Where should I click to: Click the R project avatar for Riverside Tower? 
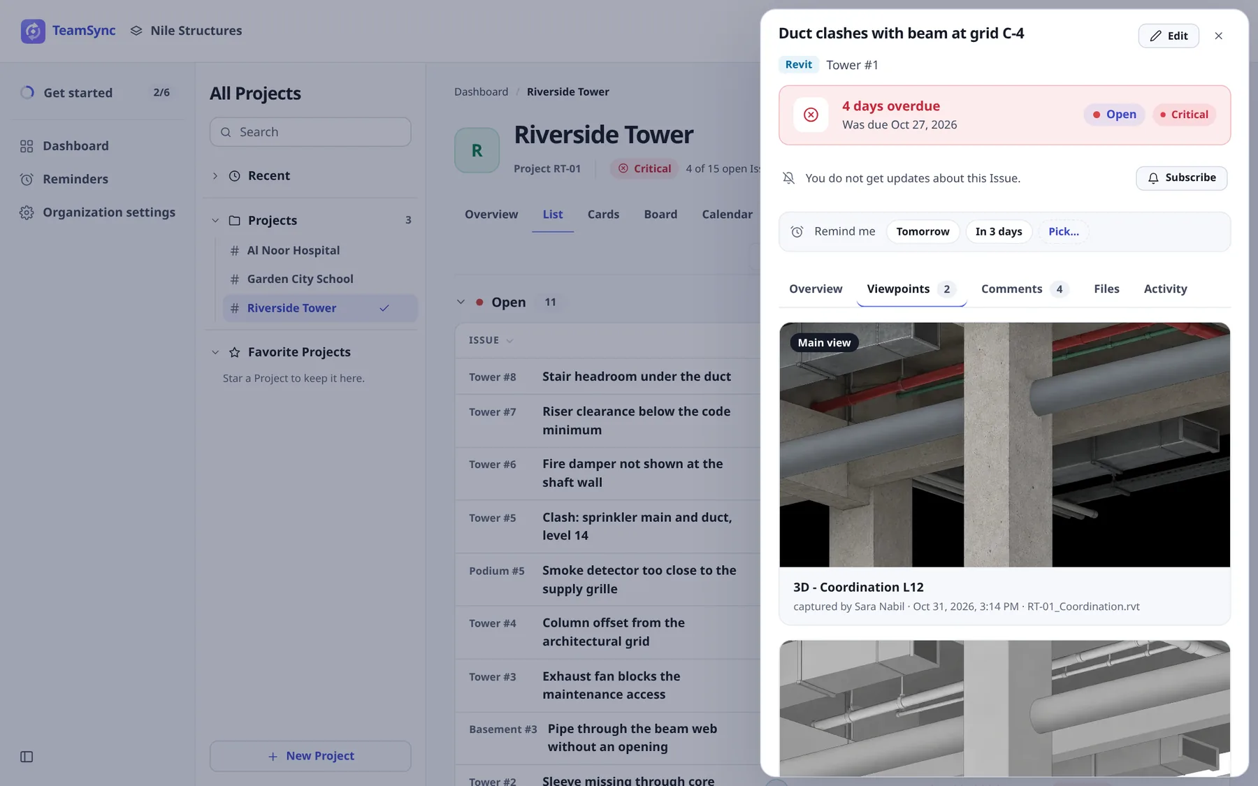pos(477,150)
